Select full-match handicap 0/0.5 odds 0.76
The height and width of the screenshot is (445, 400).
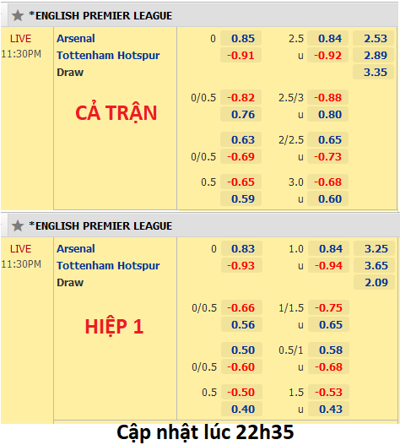pyautogui.click(x=241, y=114)
